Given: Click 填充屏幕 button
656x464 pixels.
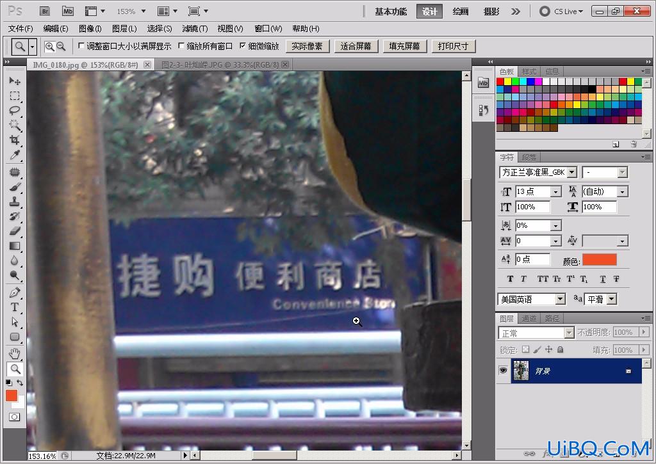Looking at the screenshot, I should pos(405,46).
